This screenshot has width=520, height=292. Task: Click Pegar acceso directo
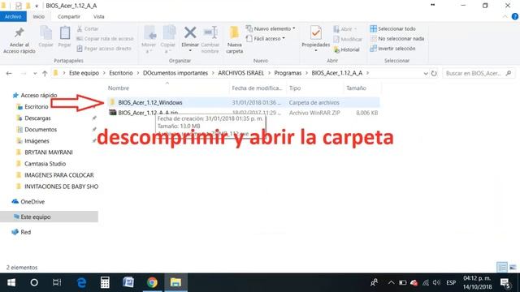104,49
